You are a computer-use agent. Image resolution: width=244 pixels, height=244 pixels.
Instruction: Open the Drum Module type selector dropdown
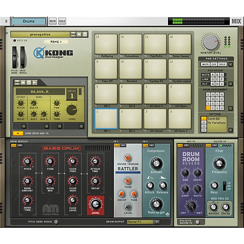(x=20, y=146)
